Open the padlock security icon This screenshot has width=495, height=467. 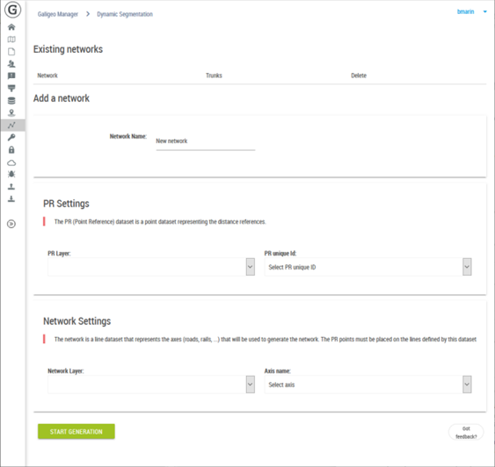pyautogui.click(x=11, y=150)
